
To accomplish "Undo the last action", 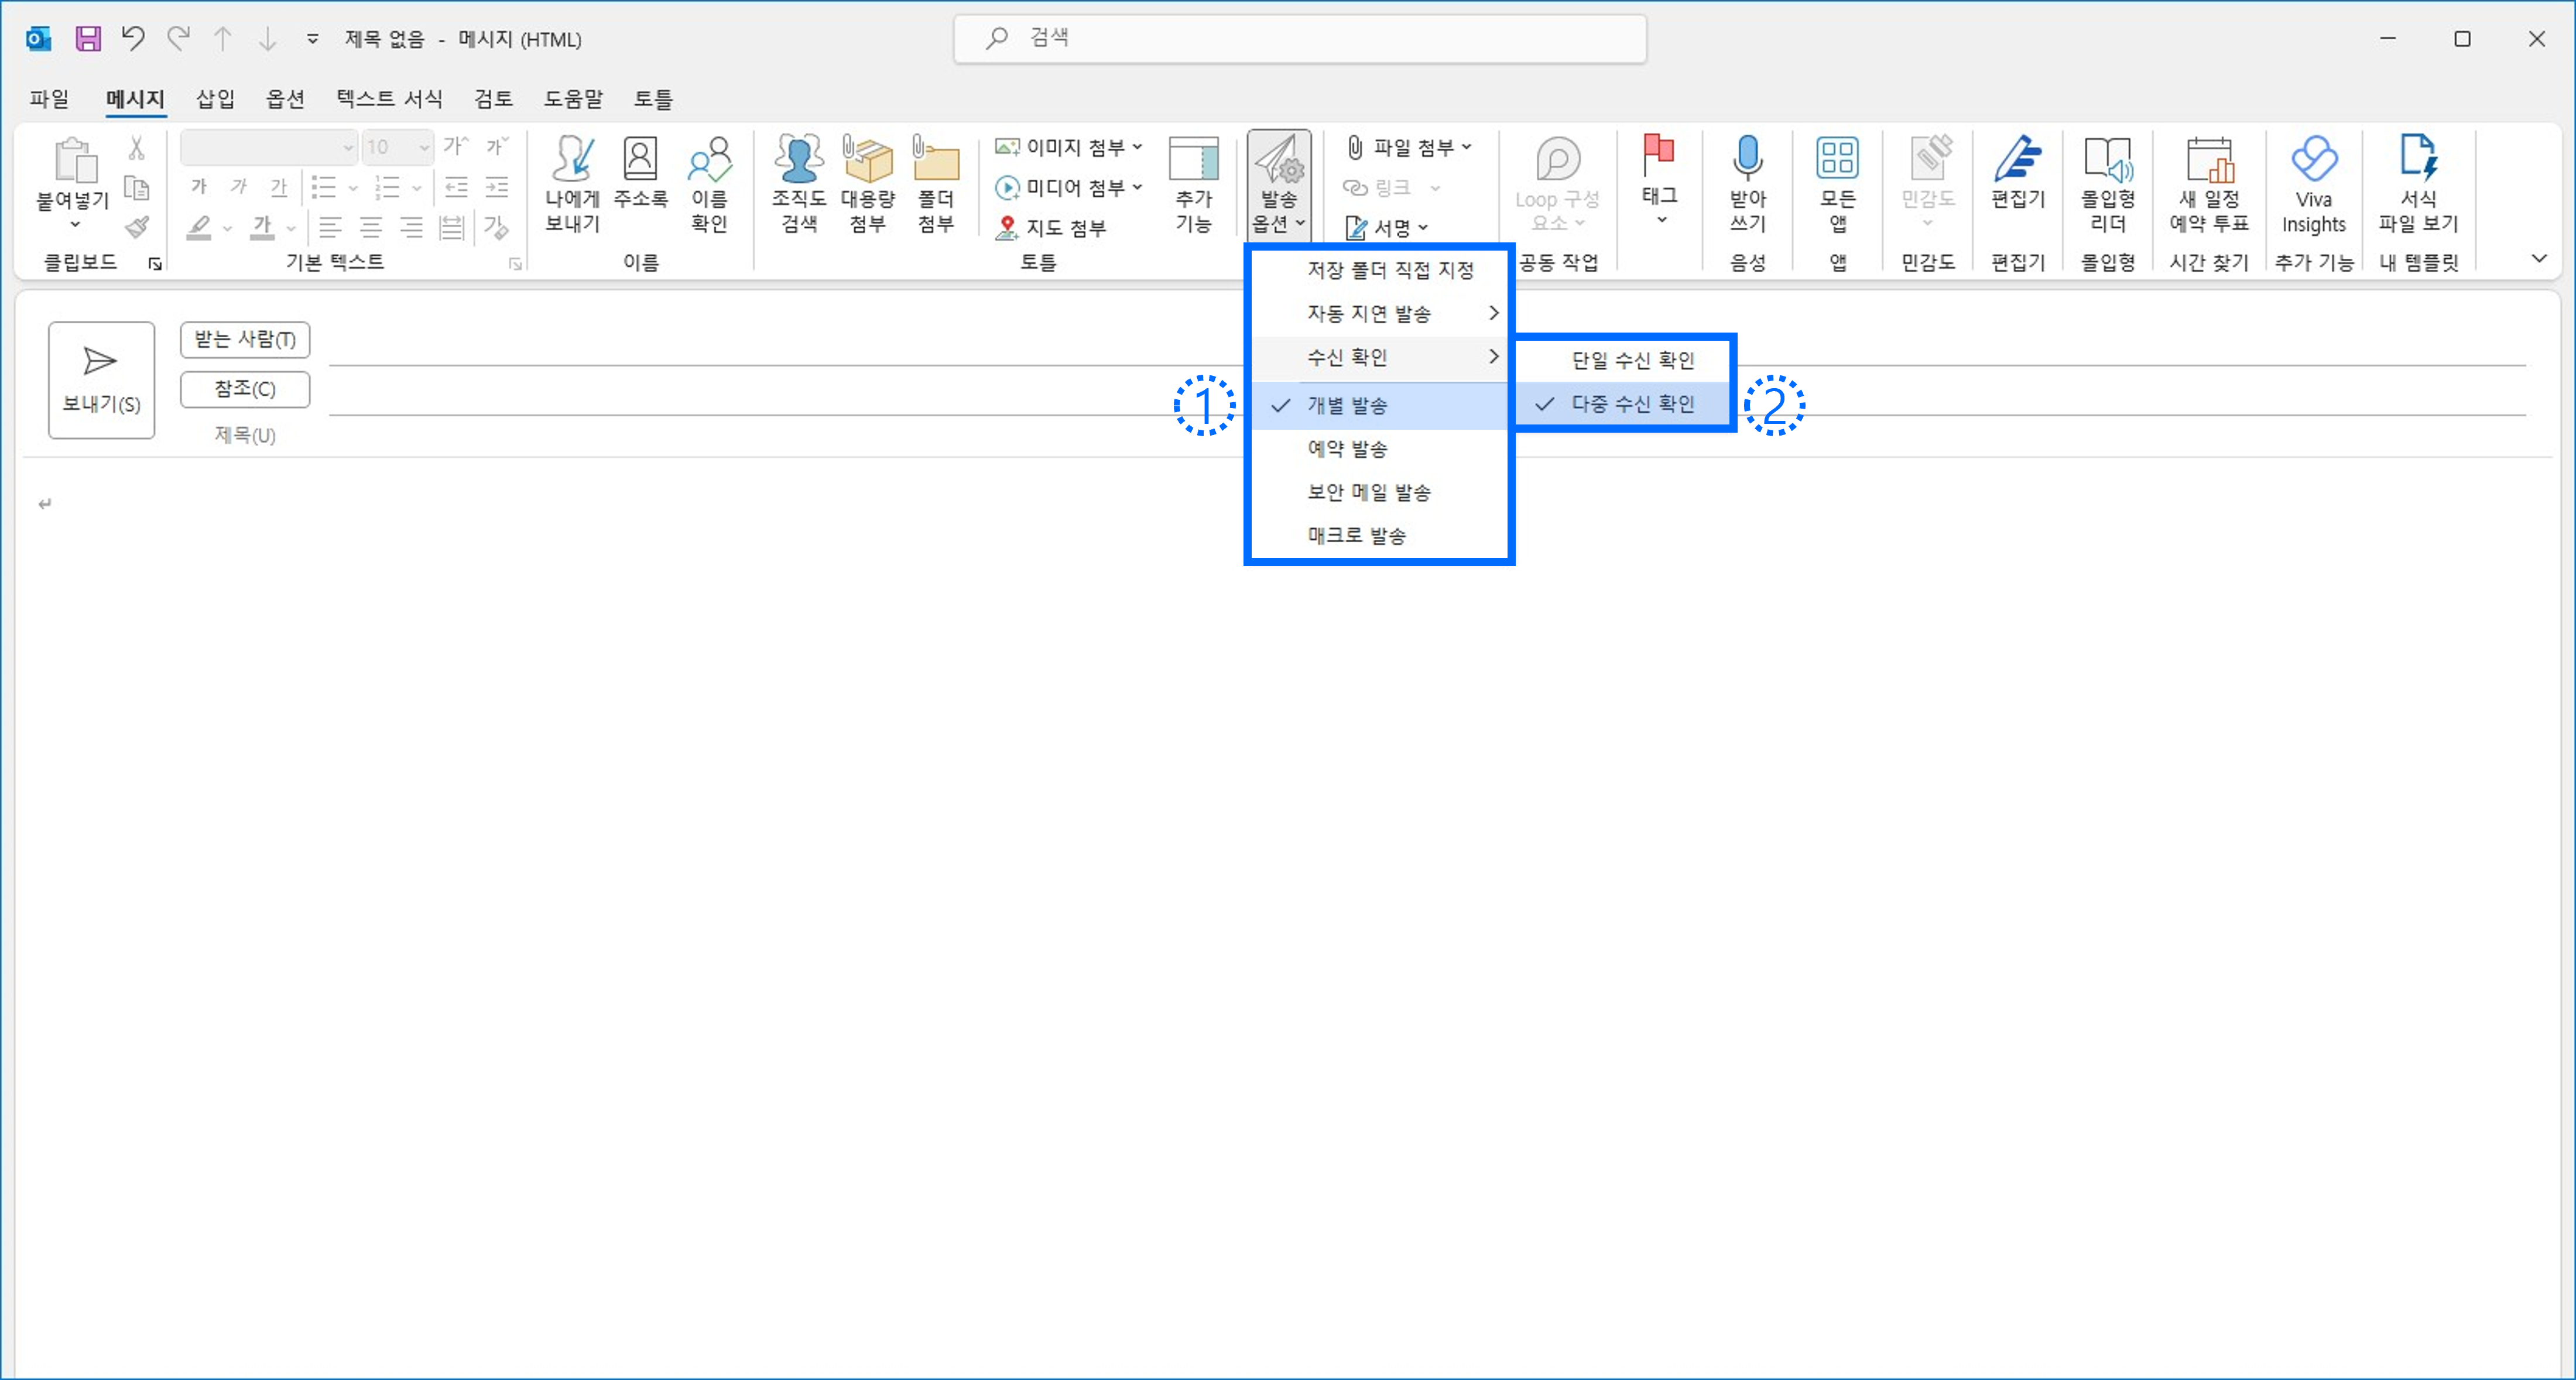I will point(133,39).
